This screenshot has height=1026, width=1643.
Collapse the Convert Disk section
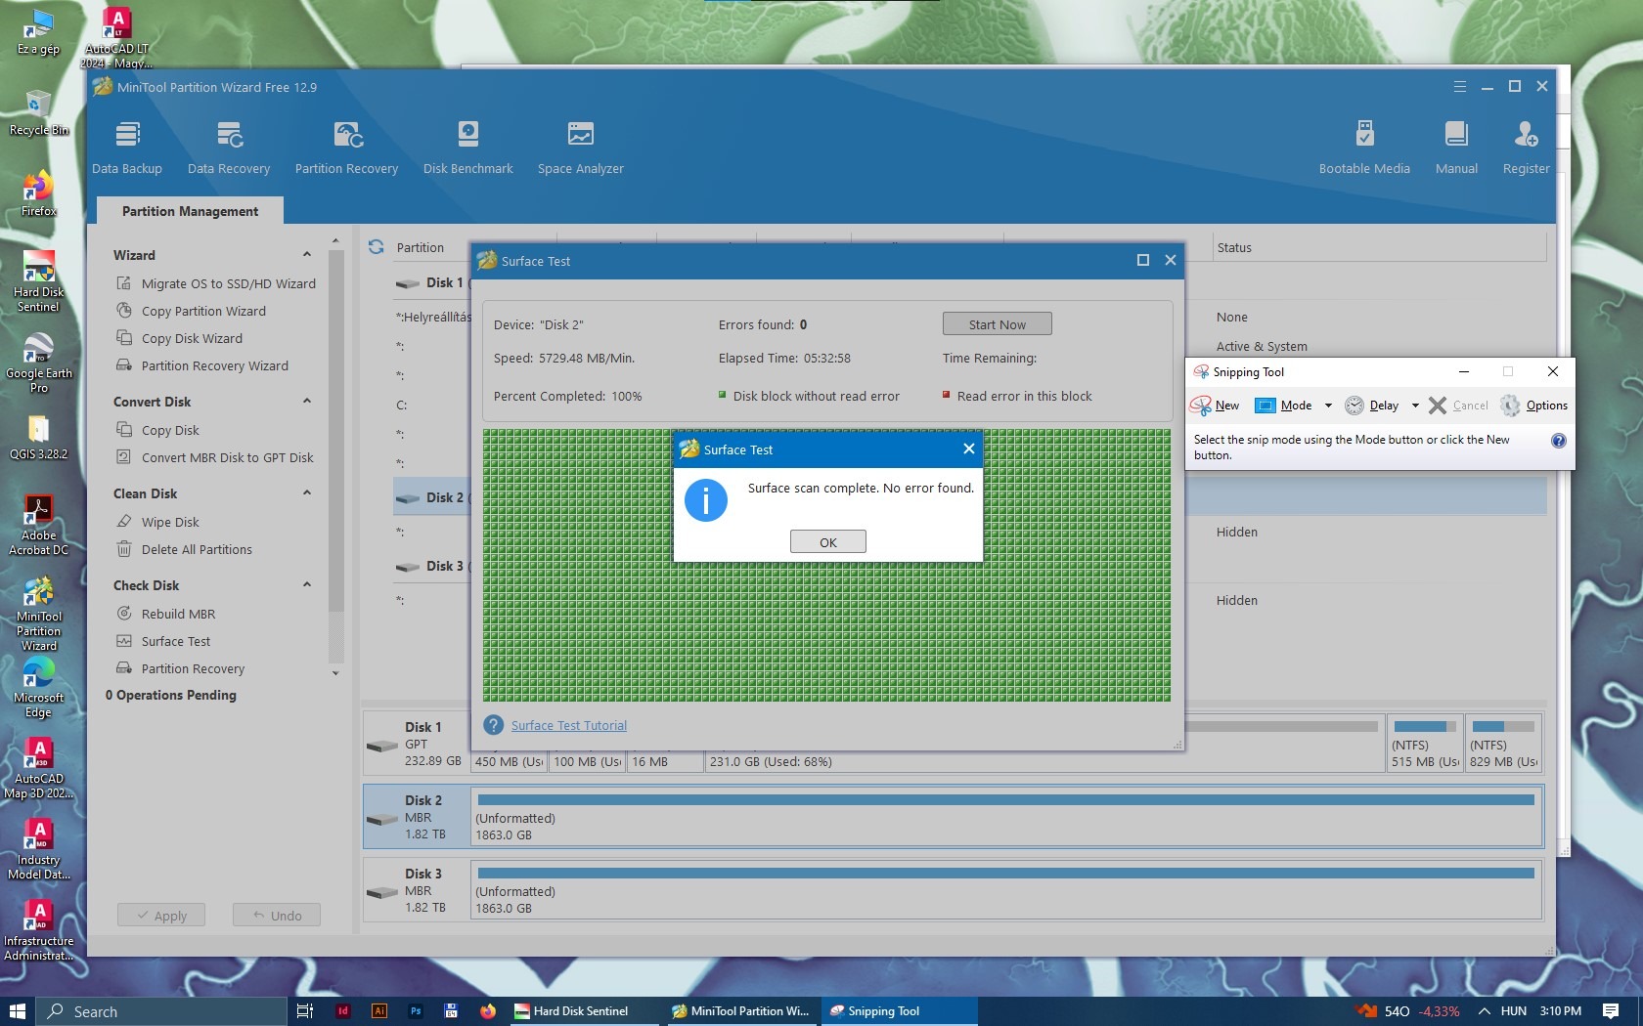307,402
